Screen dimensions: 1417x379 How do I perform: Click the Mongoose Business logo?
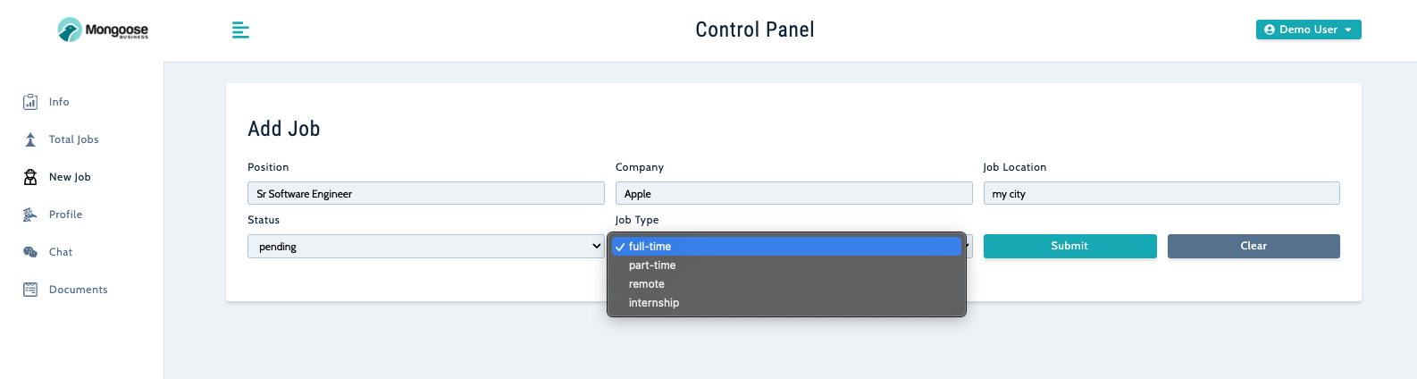(x=103, y=30)
